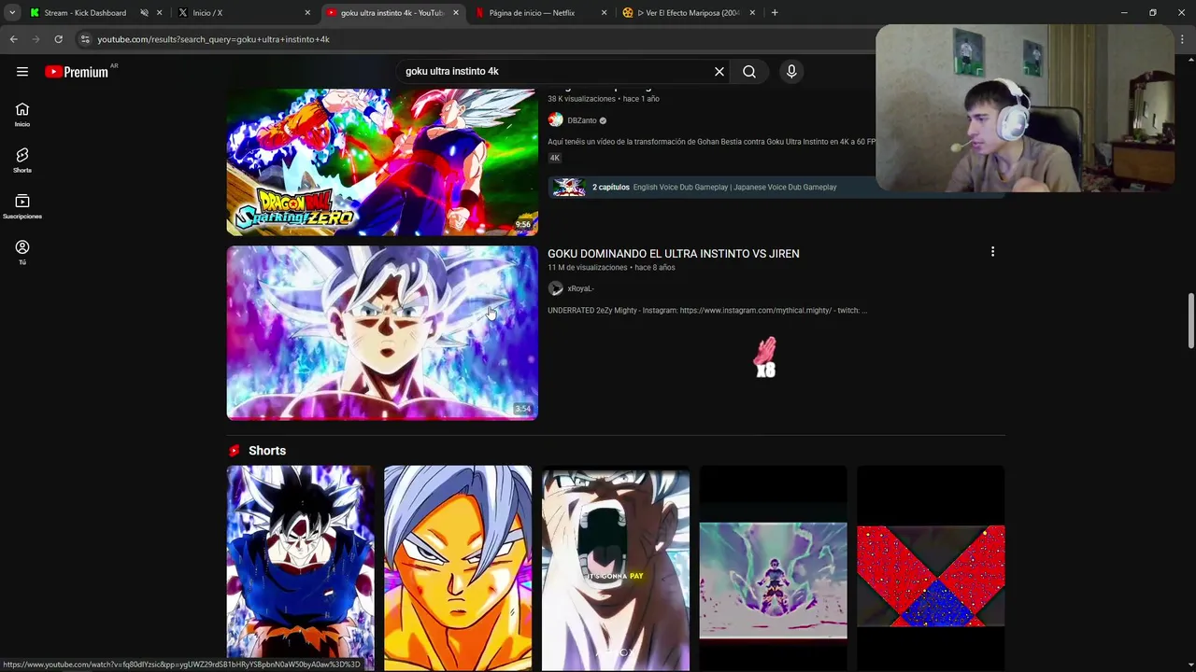1196x672 pixels.
Task: Expand 2 capítulos chapter list
Action: click(776, 188)
